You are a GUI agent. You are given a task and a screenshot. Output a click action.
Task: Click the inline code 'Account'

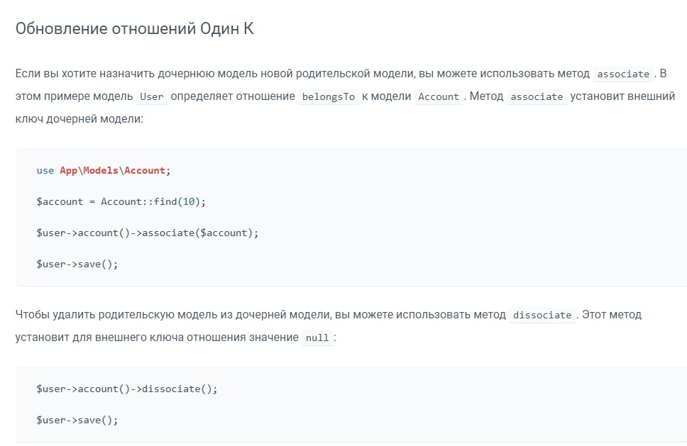click(x=439, y=96)
